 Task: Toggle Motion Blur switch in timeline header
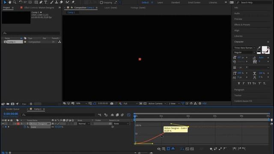(x=122, y=115)
